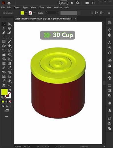
Task: Pick the Mesh tool
Action: 4,63
